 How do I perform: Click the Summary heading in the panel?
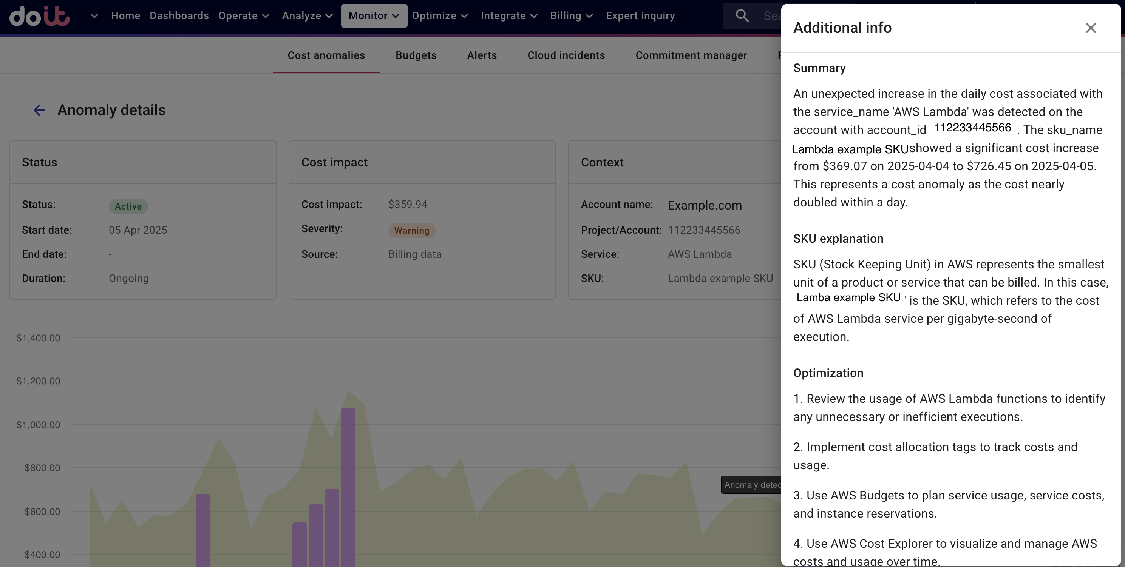click(x=819, y=68)
